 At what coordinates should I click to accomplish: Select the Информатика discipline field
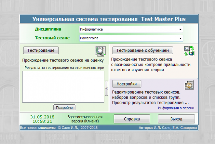point(131,29)
